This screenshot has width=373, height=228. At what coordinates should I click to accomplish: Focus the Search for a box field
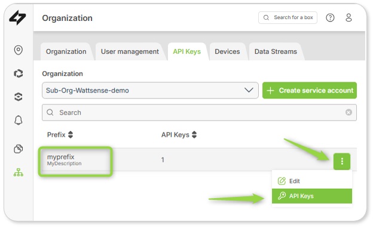pyautogui.click(x=288, y=17)
